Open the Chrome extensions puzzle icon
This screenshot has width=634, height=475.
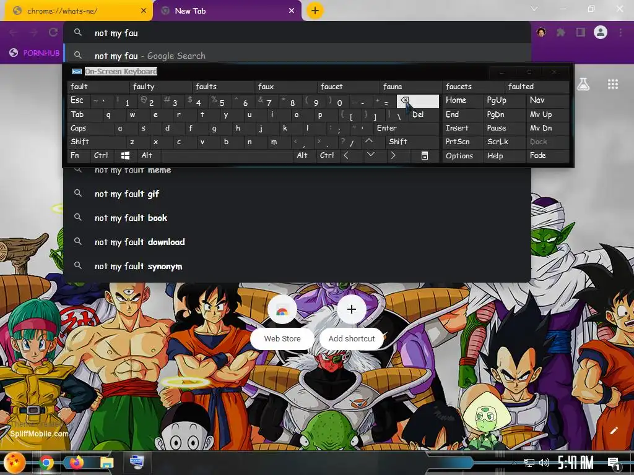coord(561,32)
